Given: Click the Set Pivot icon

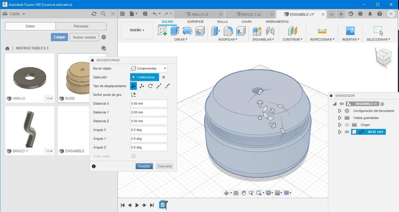Looking at the screenshot, I should click(133, 95).
